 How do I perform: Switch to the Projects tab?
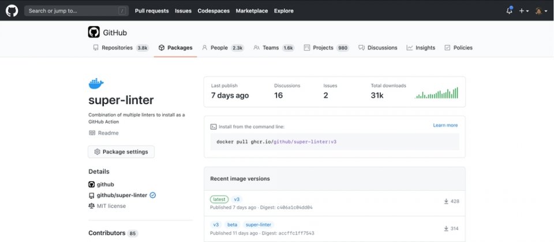(327, 48)
